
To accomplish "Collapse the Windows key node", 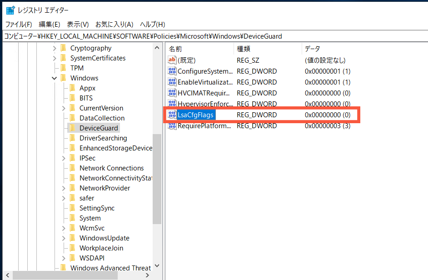I will tap(55, 78).
